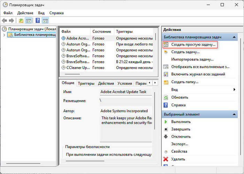244x174 pixels.
Task: Click the Back arrow in the toolbar
Action: click(x=5, y=21)
